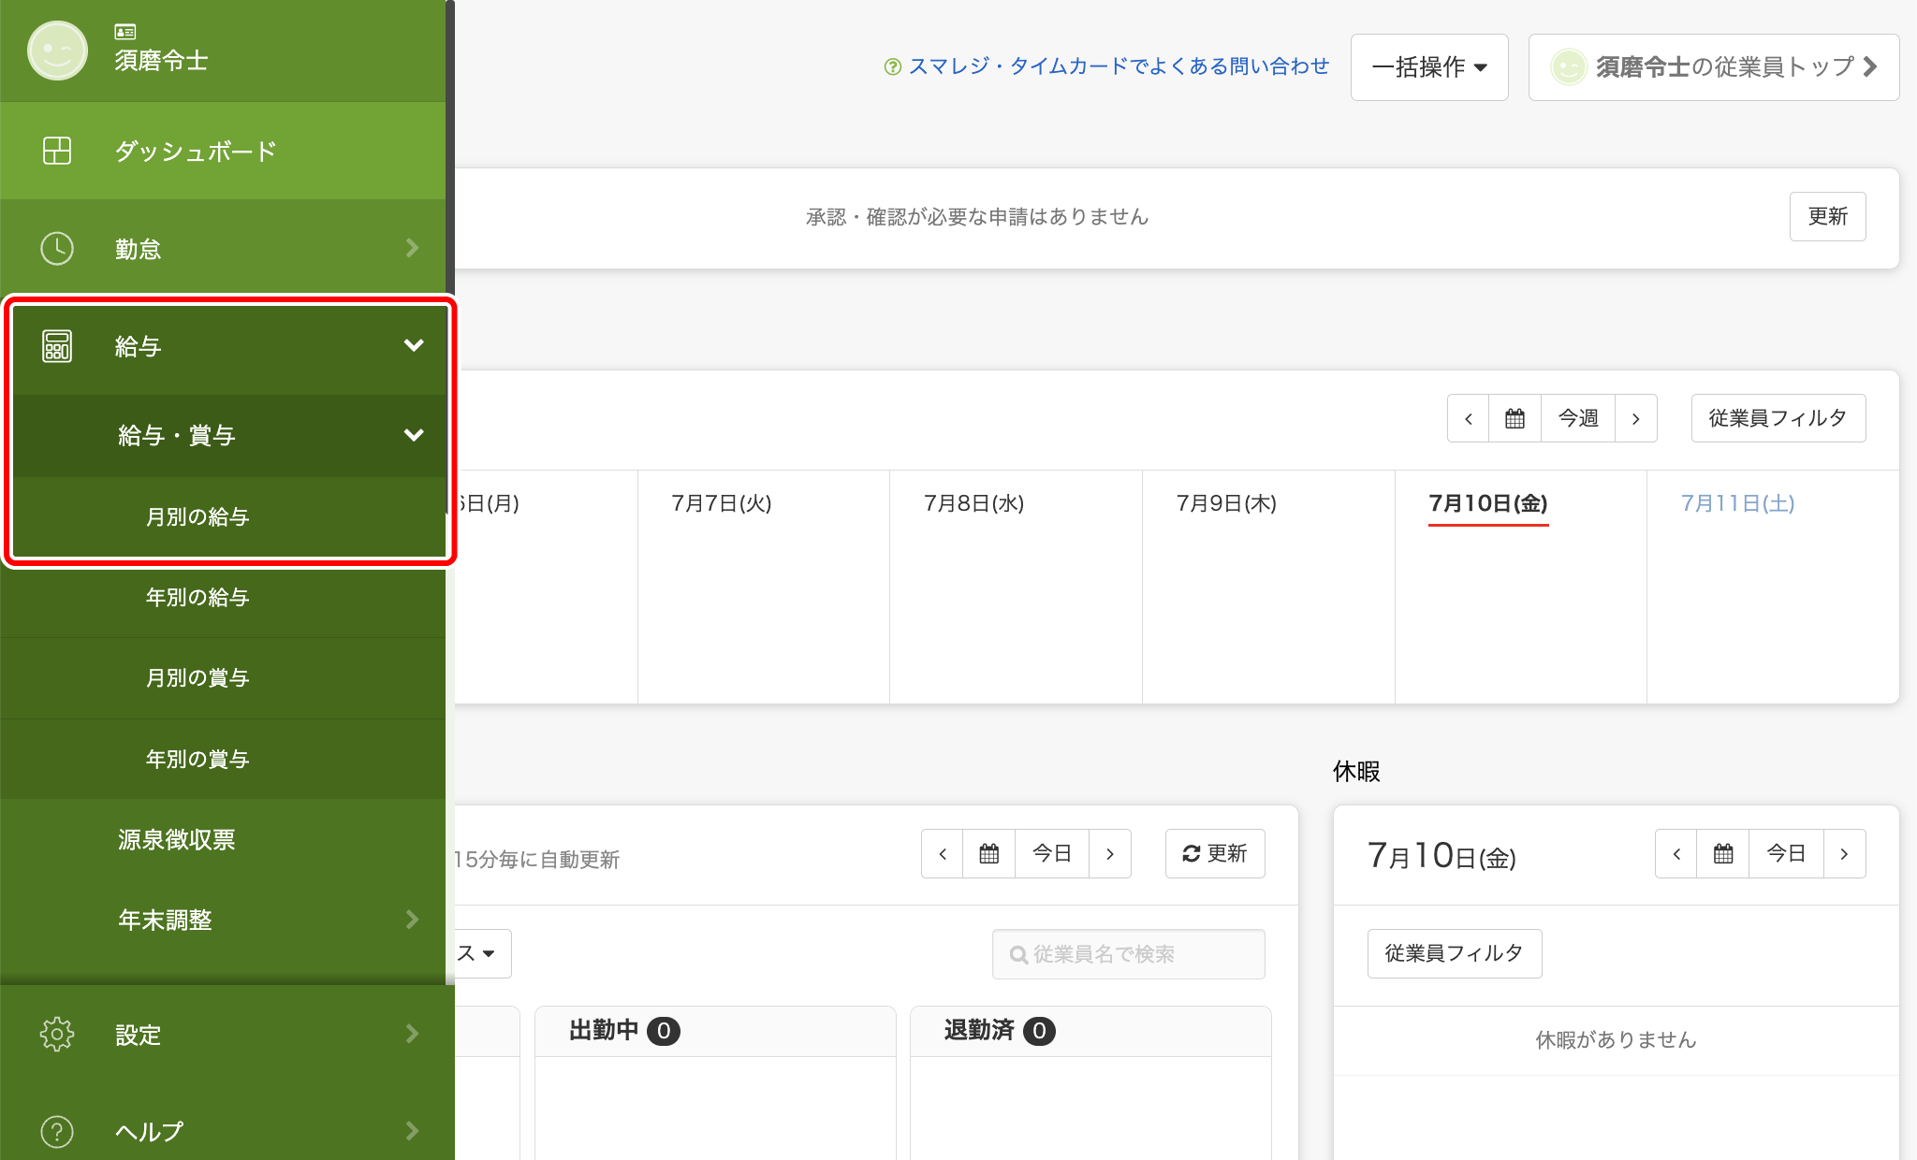Go to next week with the right arrow
The width and height of the screenshot is (1917, 1160).
pos(1636,418)
